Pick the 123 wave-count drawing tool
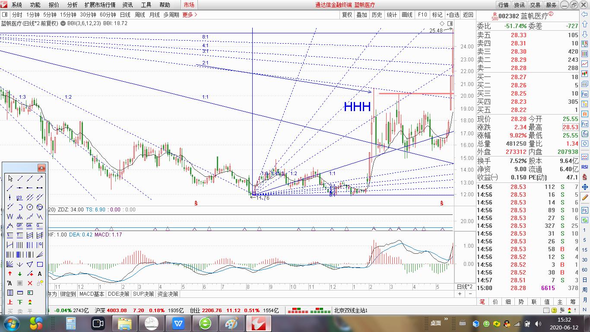This screenshot has width=590, height=332. (20, 198)
